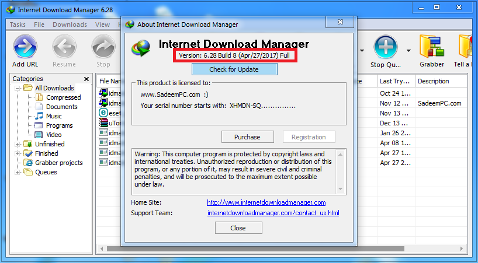Select the Unfinished category
The image size is (478, 263).
[50, 144]
